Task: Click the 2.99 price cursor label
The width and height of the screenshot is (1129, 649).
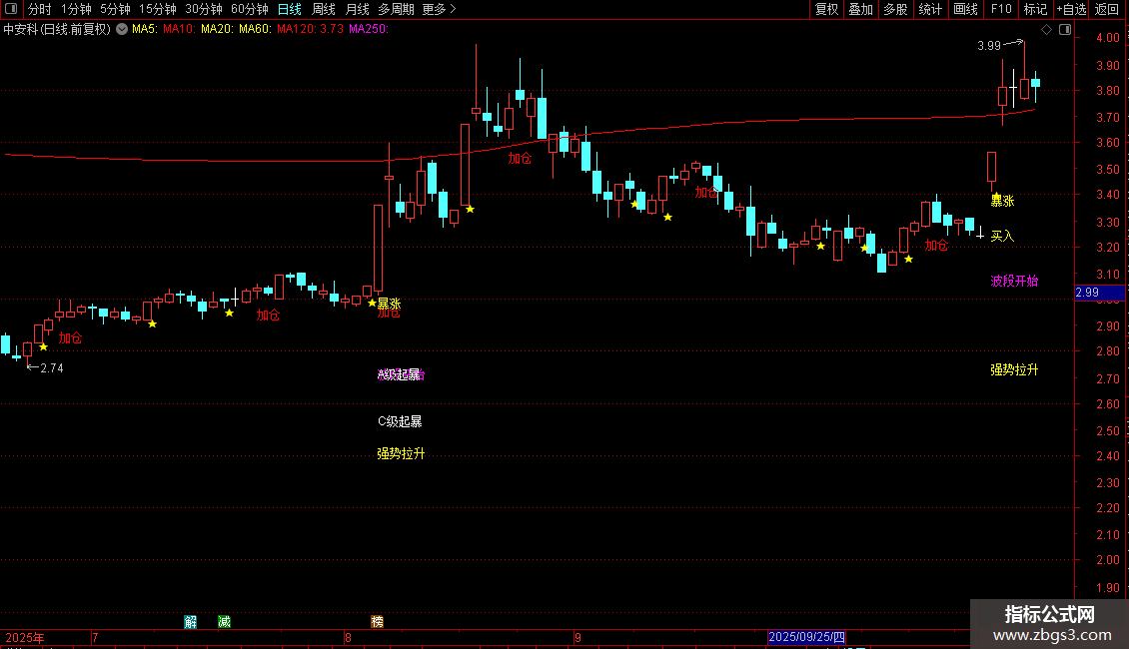Action: coord(1099,293)
